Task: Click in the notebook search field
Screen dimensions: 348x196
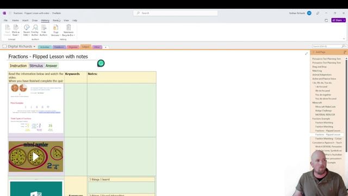Action: pos(327,46)
